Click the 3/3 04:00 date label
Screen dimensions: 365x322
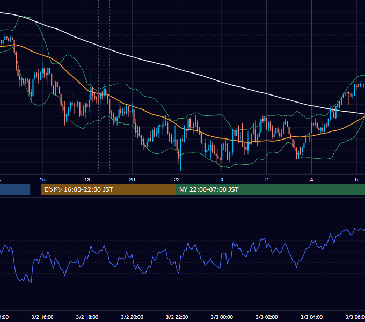311,317
